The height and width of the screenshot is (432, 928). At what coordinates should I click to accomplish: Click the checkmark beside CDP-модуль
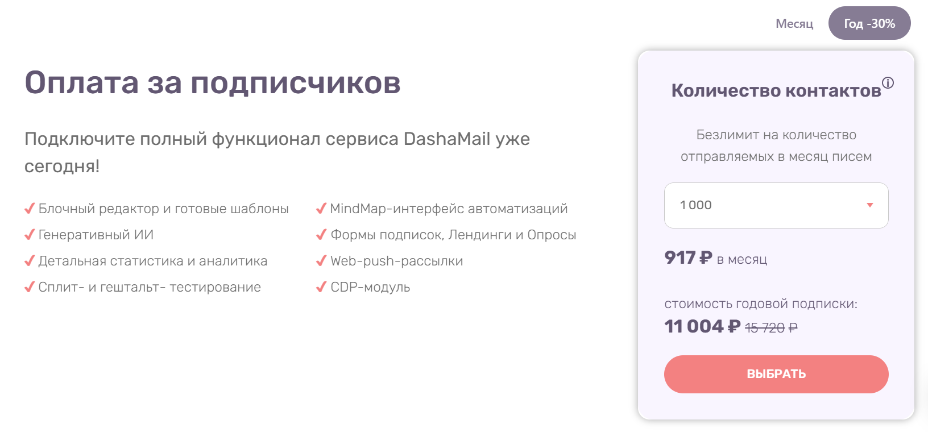[321, 286]
